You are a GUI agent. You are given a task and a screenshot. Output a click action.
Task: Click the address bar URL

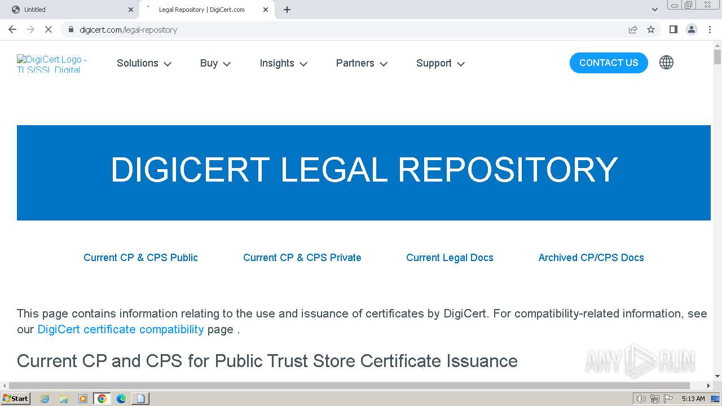pyautogui.click(x=129, y=29)
